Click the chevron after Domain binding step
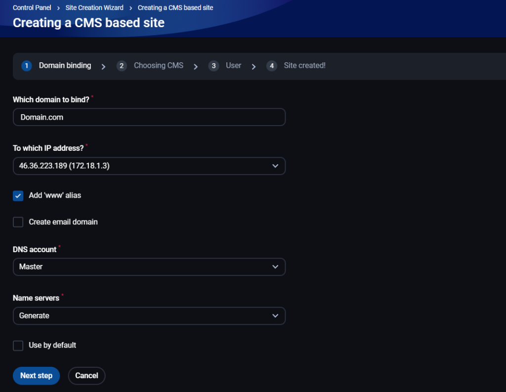Viewport: 506px width, 392px height. pos(103,67)
